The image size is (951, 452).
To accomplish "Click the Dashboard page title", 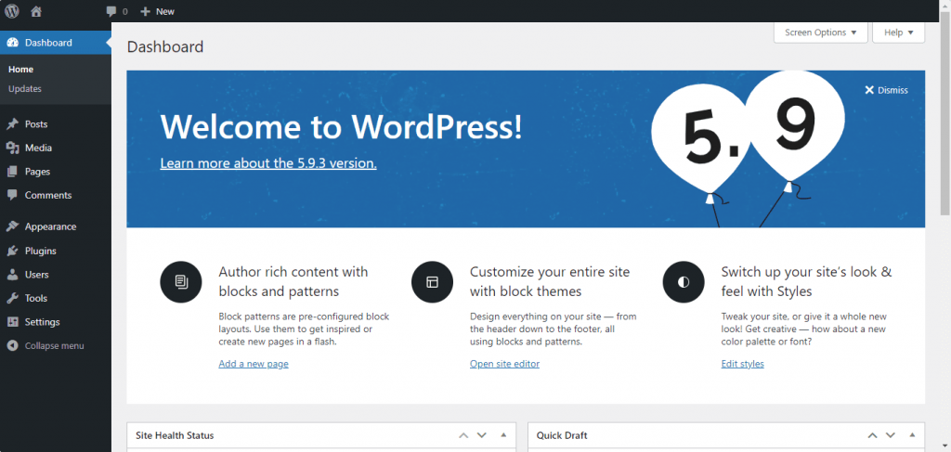I will (x=165, y=46).
